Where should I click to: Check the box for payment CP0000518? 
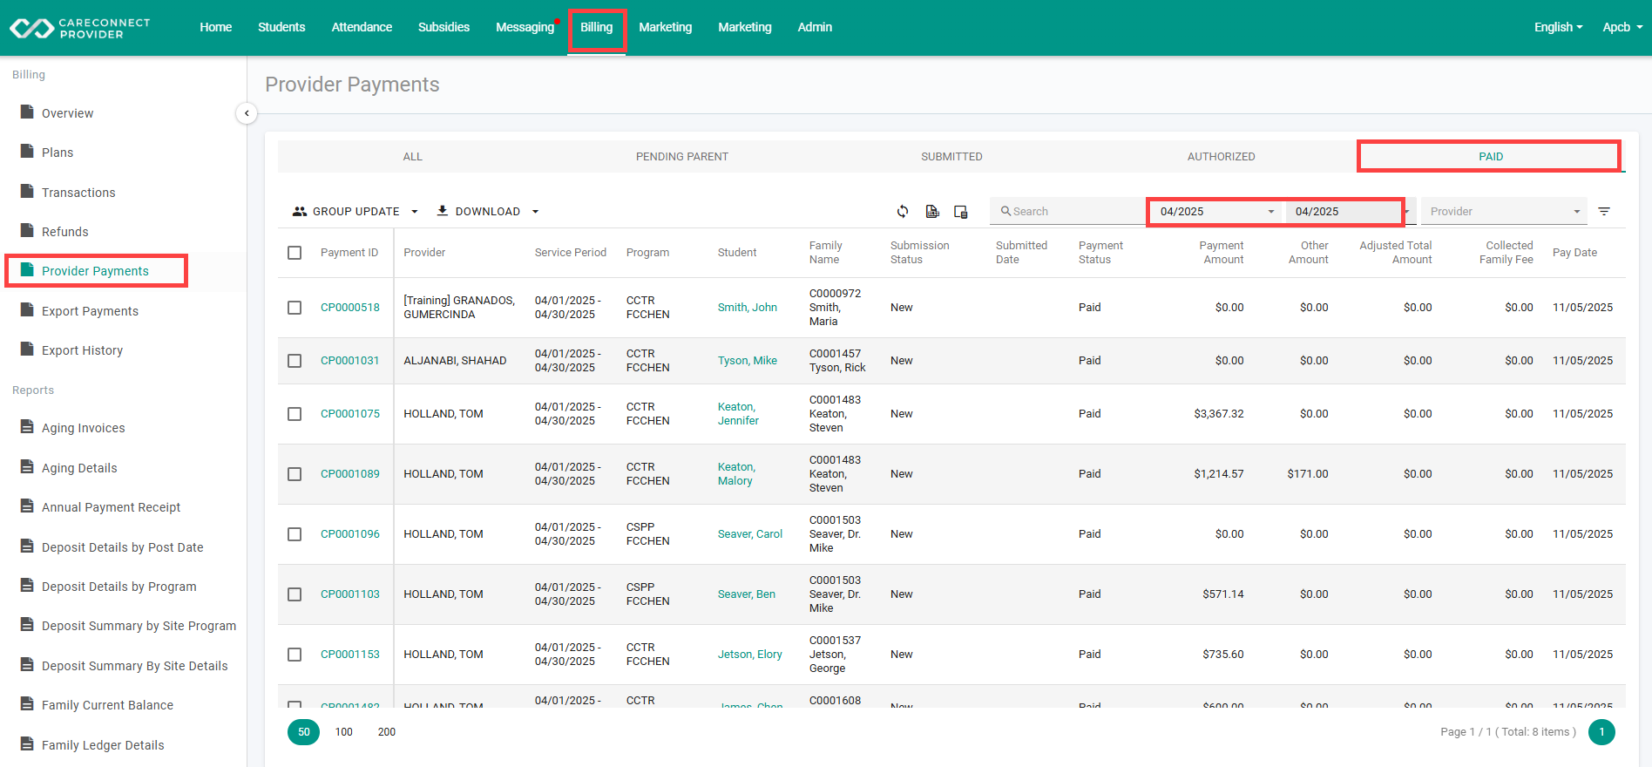tap(295, 308)
